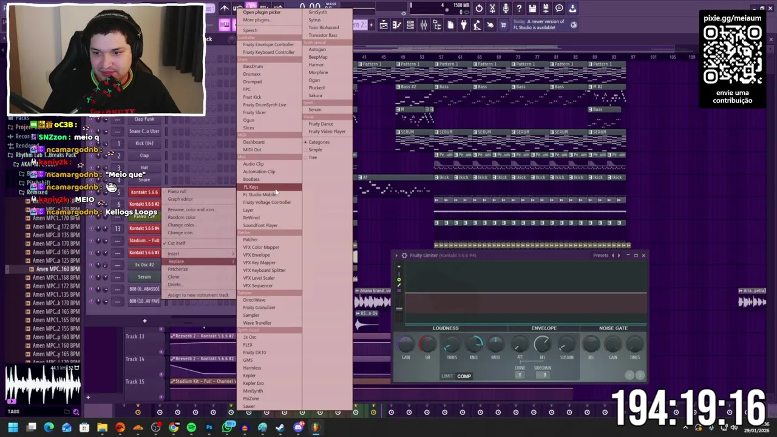Viewport: 777px width, 437px height.
Task: Open the Insert submenu in context menu
Action: tap(199, 254)
